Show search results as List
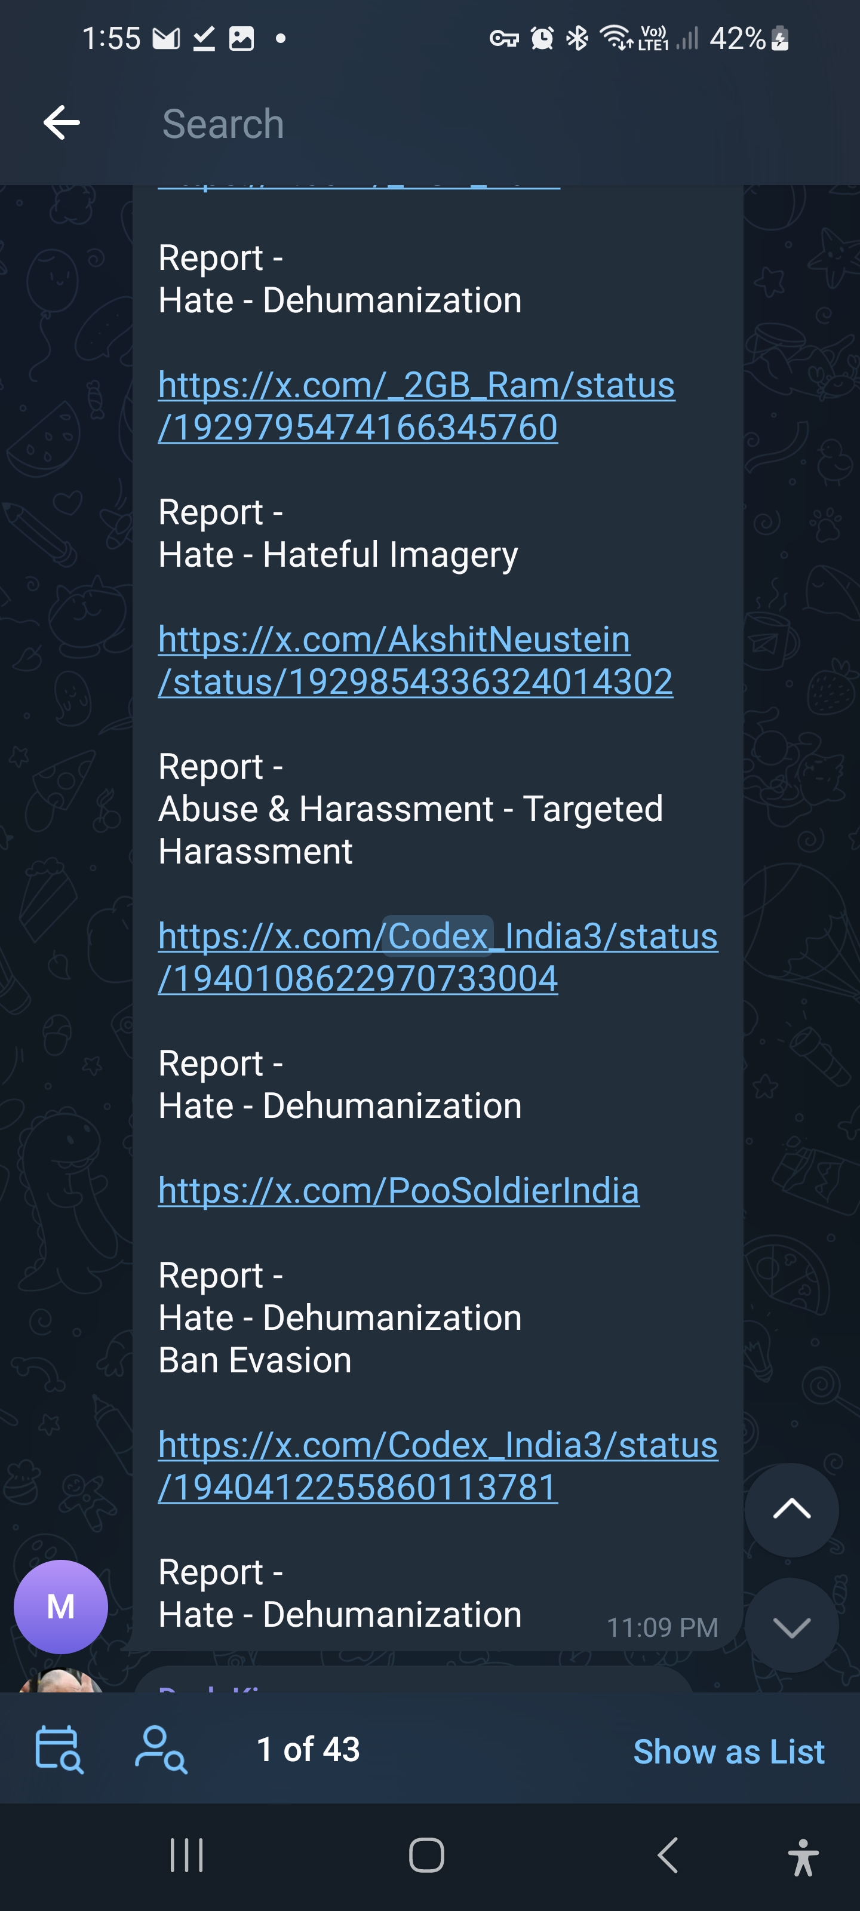The image size is (860, 1911). coord(728,1751)
